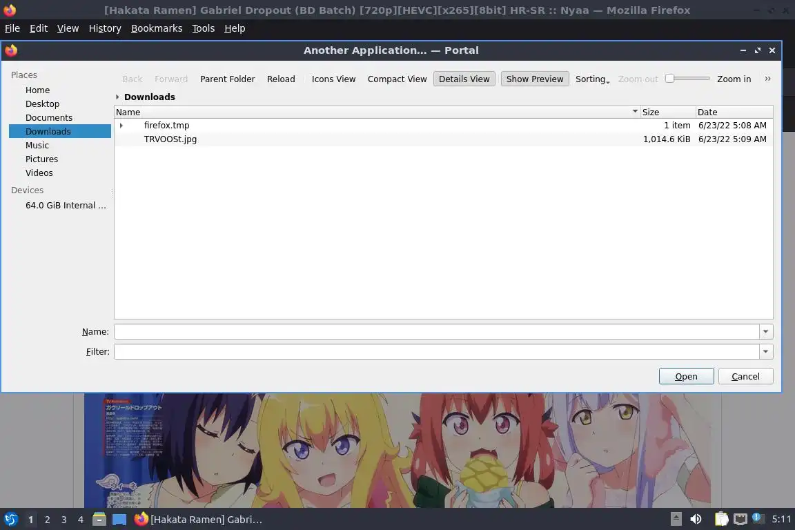Image resolution: width=795 pixels, height=530 pixels.
Task: Go to Pictures in Places
Action: click(x=41, y=159)
